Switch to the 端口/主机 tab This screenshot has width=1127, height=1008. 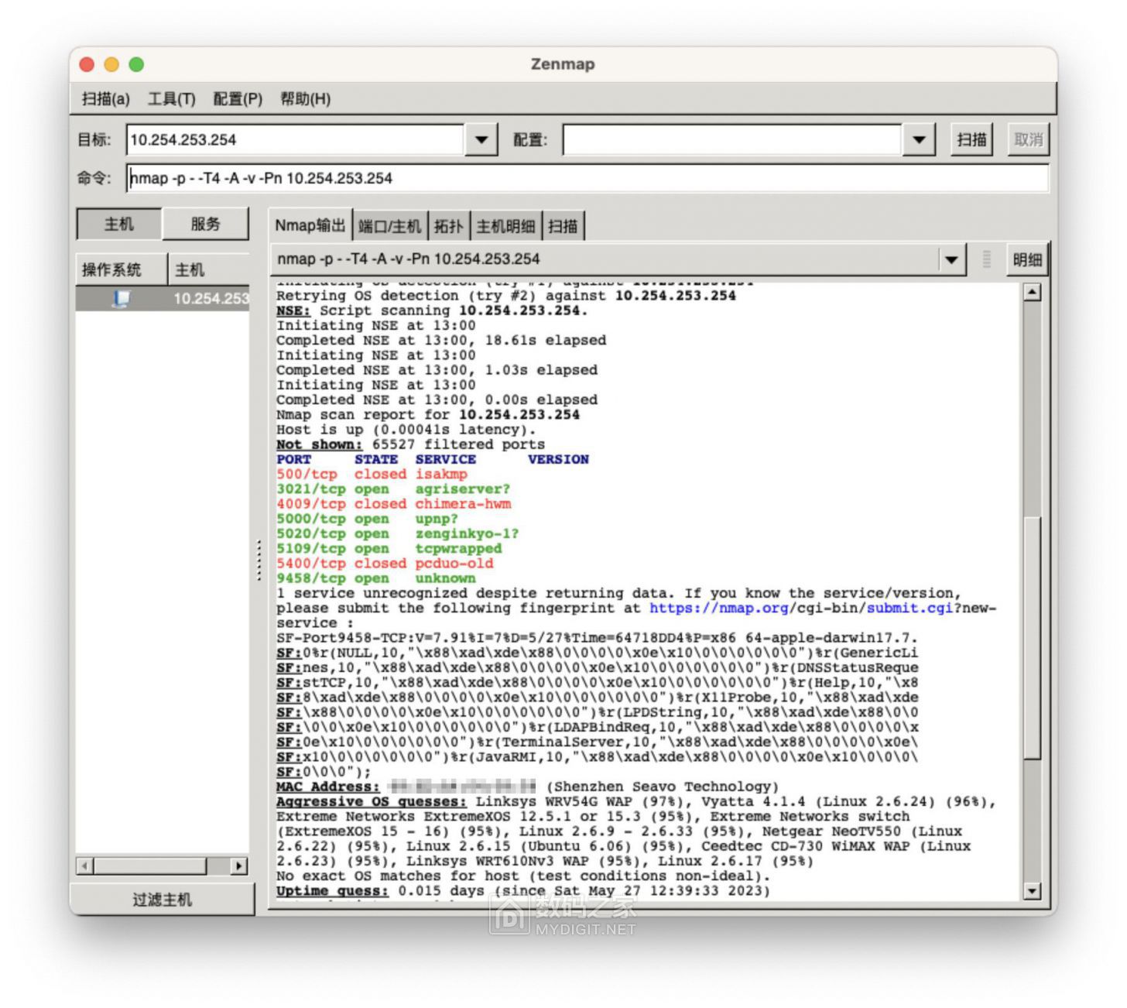pyautogui.click(x=389, y=226)
